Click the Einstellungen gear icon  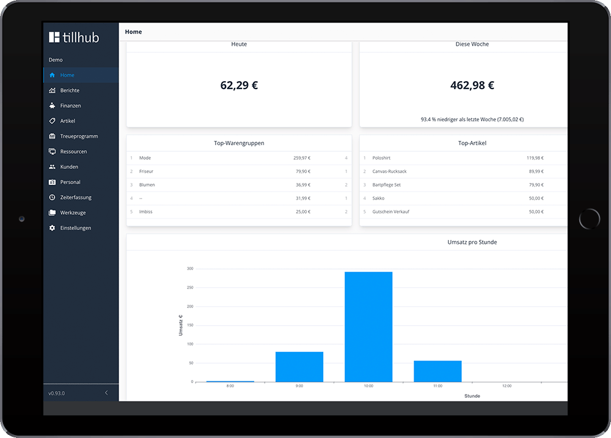(x=52, y=228)
